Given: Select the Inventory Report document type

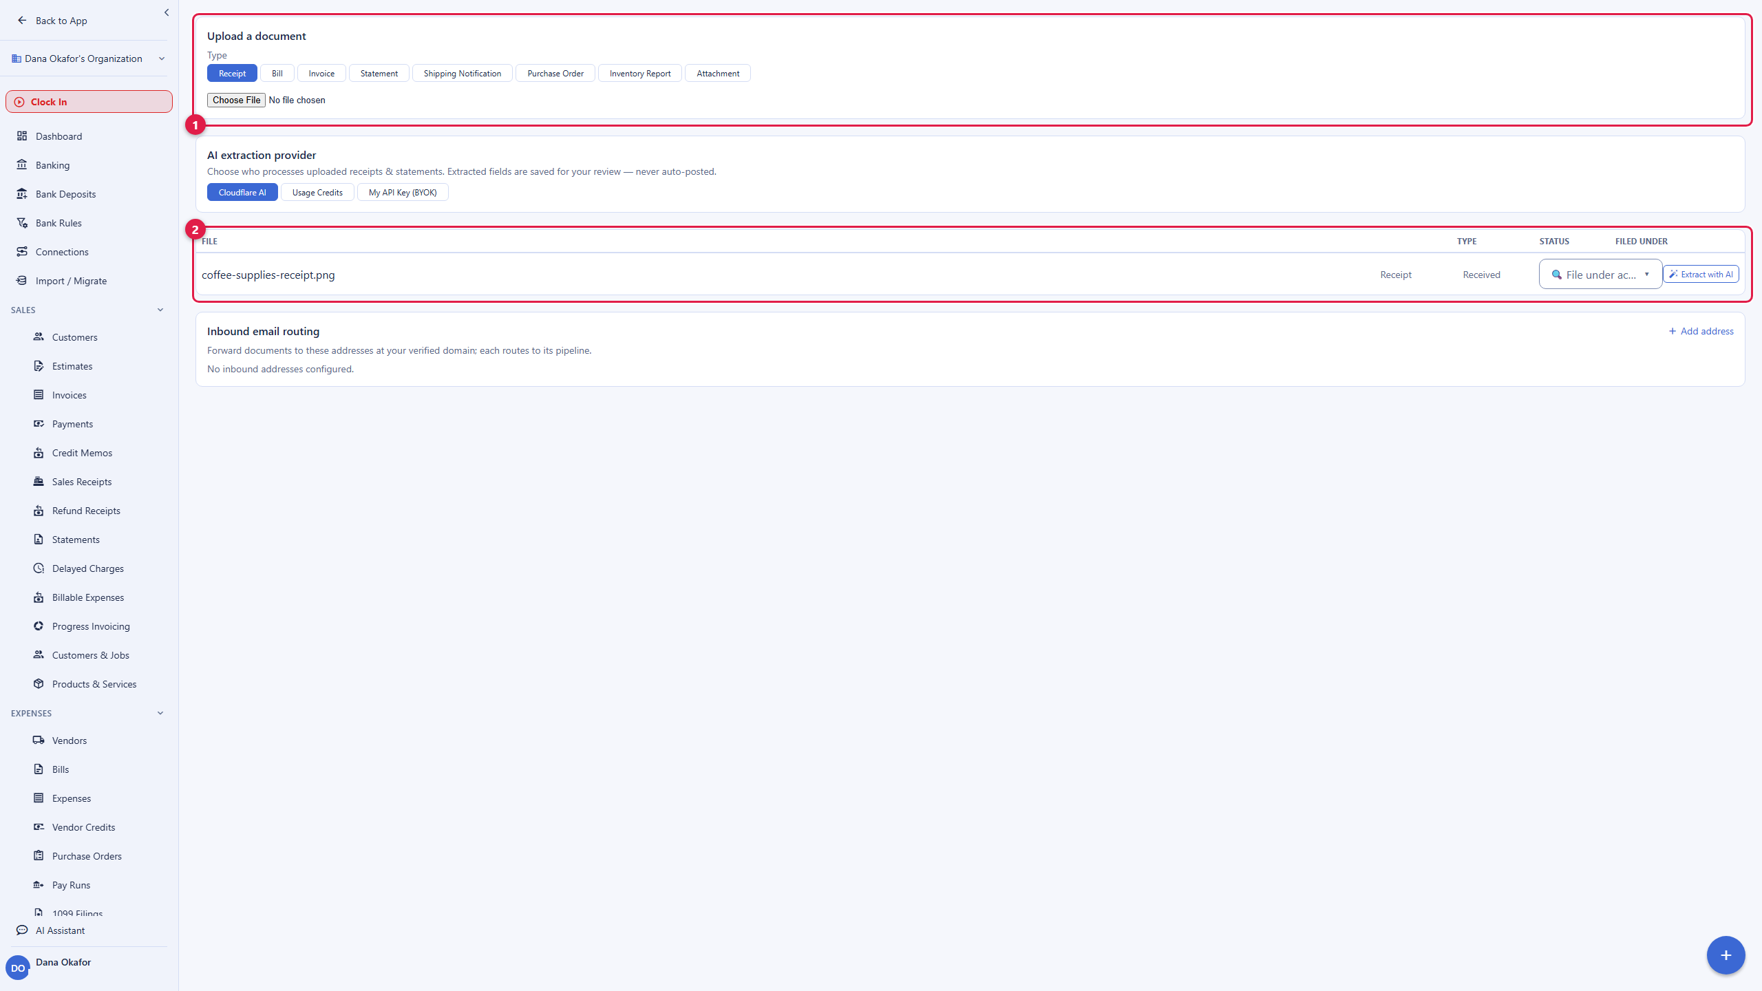Looking at the screenshot, I should point(640,74).
